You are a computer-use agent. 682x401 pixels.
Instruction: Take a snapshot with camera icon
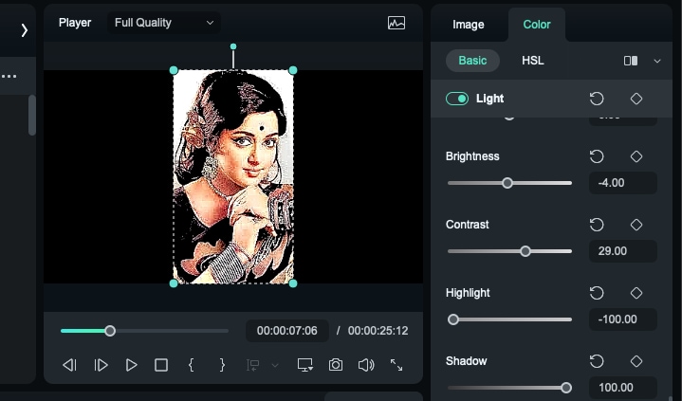336,365
